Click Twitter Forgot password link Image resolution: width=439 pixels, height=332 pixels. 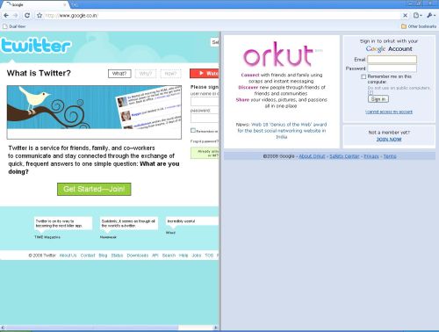click(x=205, y=141)
